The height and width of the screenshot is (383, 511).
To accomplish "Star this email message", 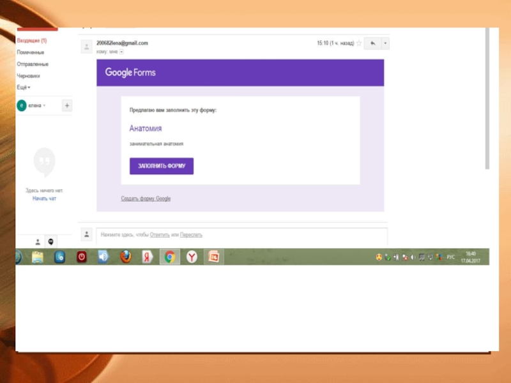I will coord(359,43).
